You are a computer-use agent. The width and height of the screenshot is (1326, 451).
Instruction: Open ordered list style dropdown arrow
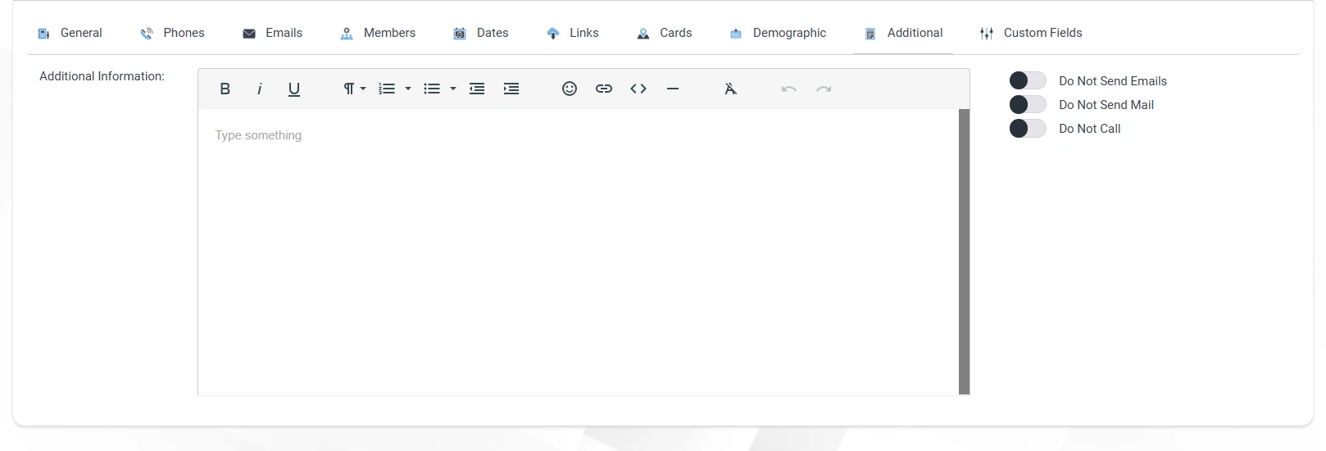coord(408,89)
